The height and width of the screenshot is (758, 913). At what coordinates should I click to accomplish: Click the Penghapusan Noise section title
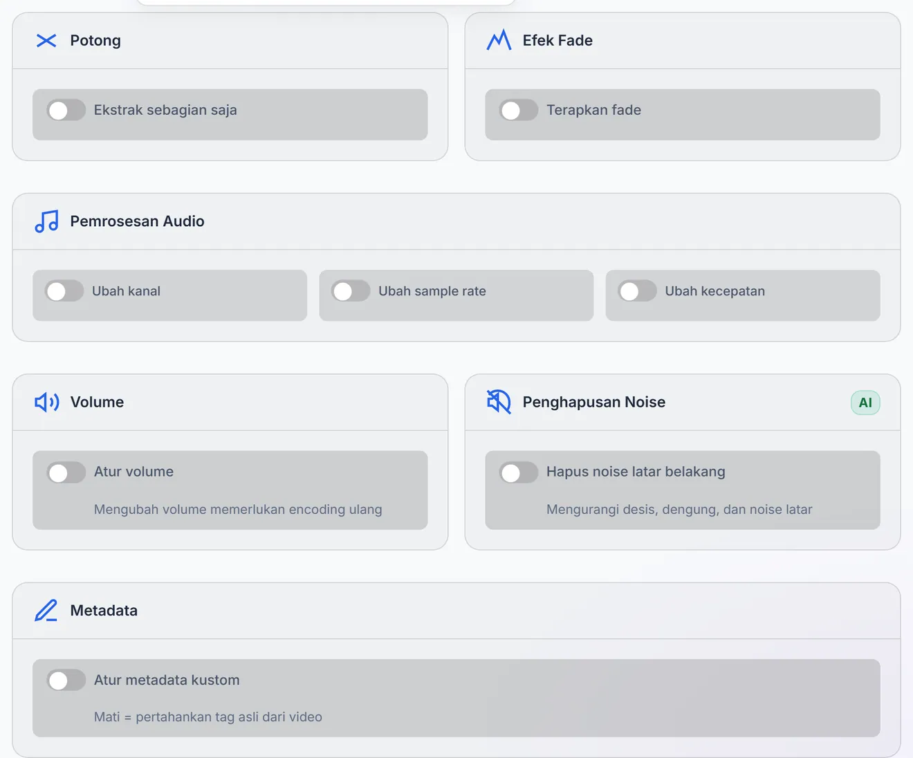click(x=593, y=402)
